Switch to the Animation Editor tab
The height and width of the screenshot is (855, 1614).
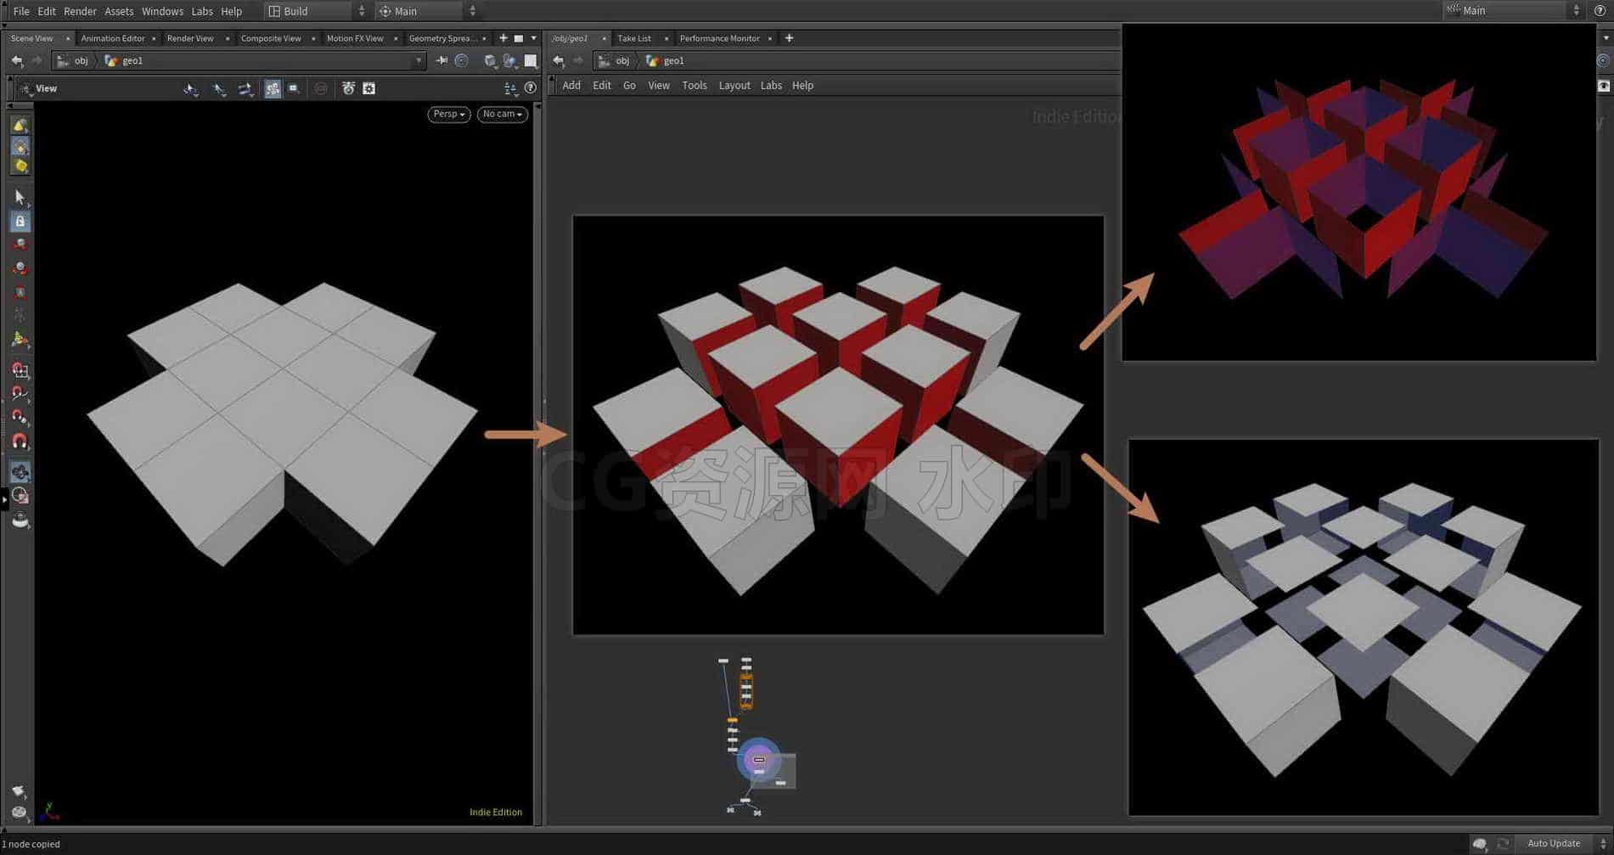(x=113, y=38)
